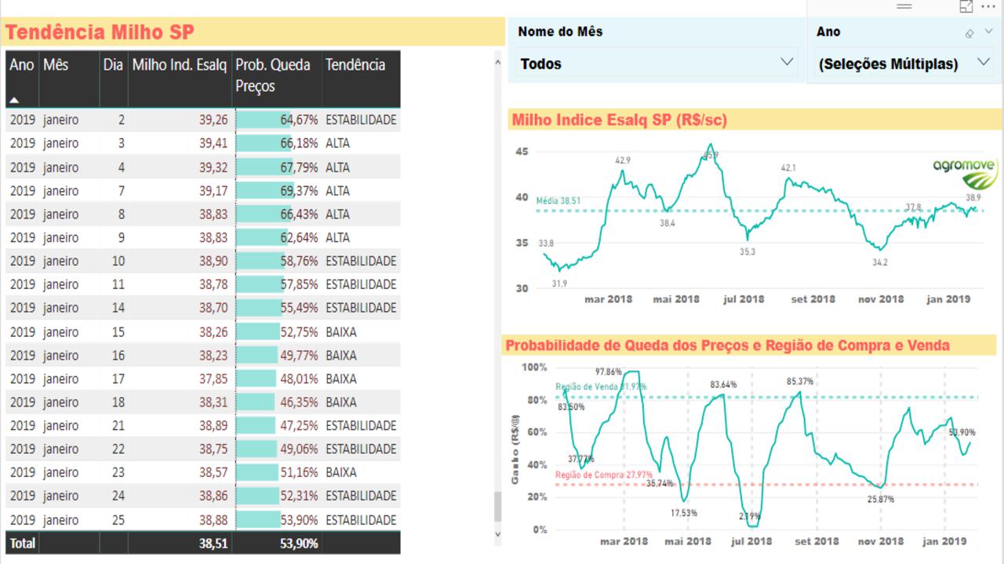Viewport: 1004px width, 564px height.
Task: Click the 38,31 price cell
Action: click(180, 402)
